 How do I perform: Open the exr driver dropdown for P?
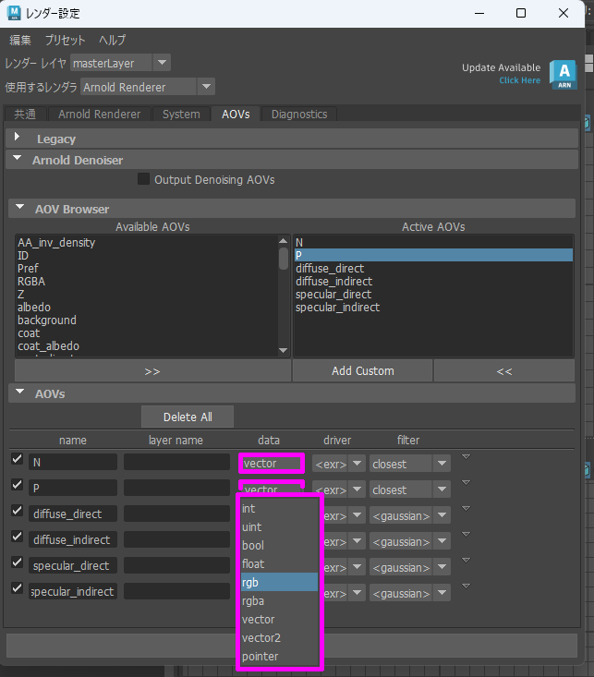point(339,490)
